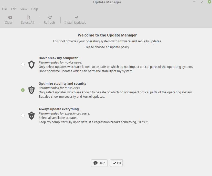Click the Help button at the bottom
212x176 pixels.
[99, 163]
